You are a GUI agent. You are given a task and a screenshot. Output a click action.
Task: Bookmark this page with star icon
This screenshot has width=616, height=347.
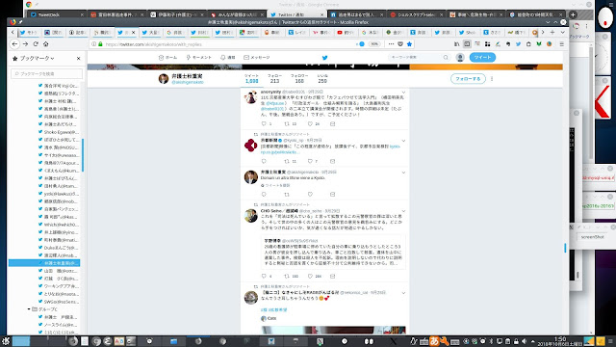coord(409,44)
